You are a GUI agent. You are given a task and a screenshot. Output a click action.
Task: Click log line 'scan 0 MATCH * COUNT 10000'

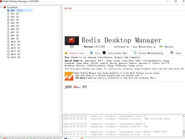(115, 132)
